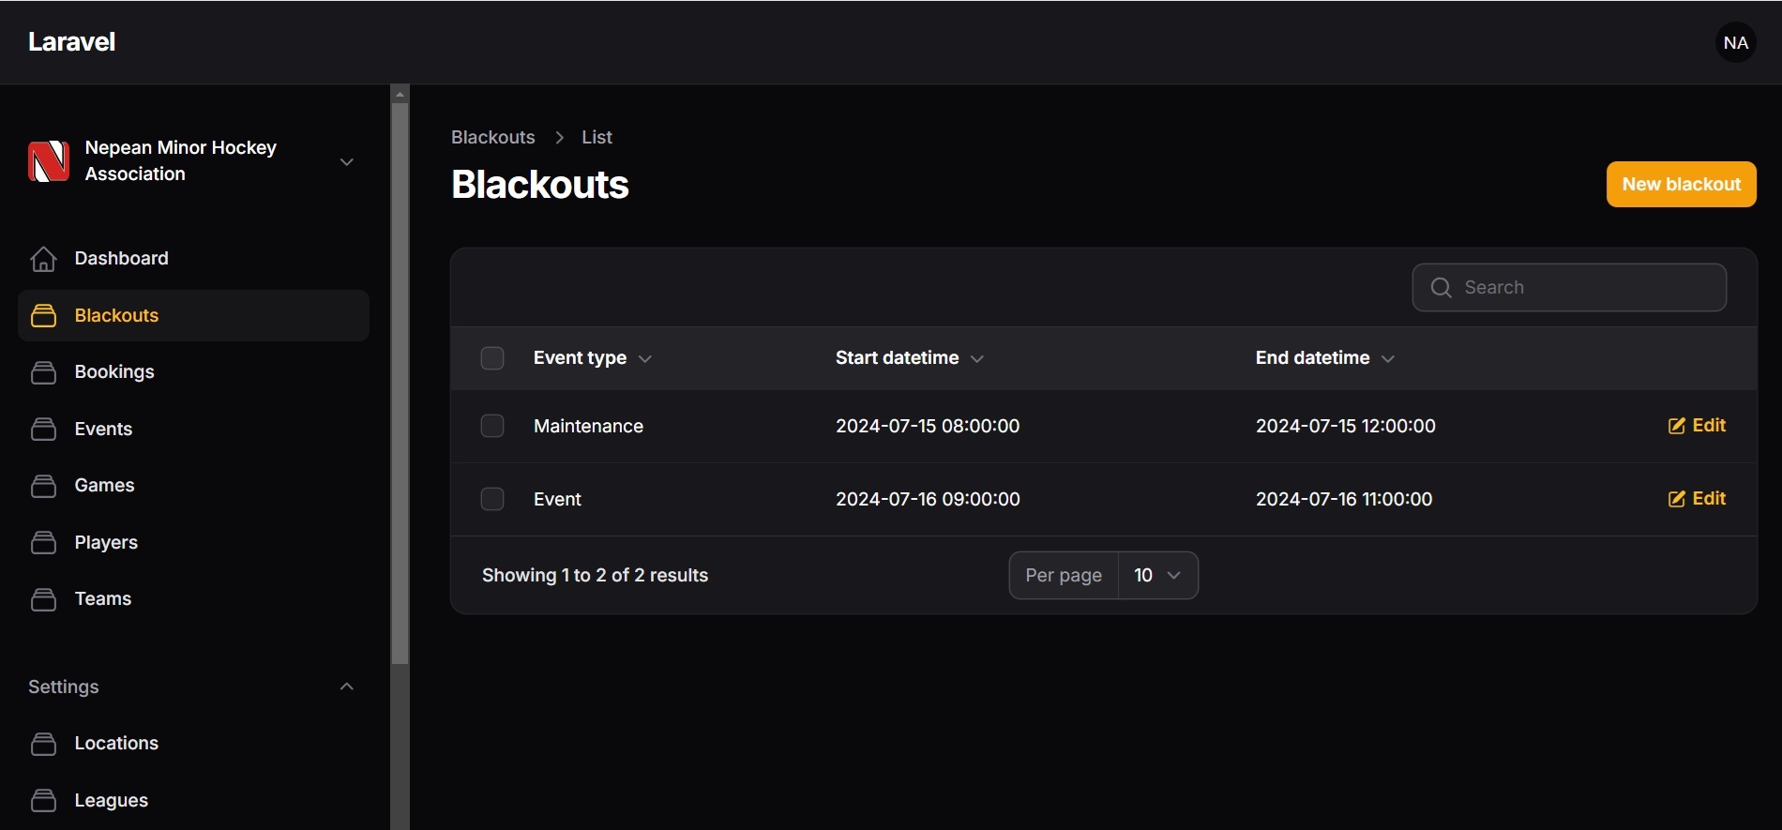Click the Players sidebar icon
1782x830 pixels.
tap(43, 543)
